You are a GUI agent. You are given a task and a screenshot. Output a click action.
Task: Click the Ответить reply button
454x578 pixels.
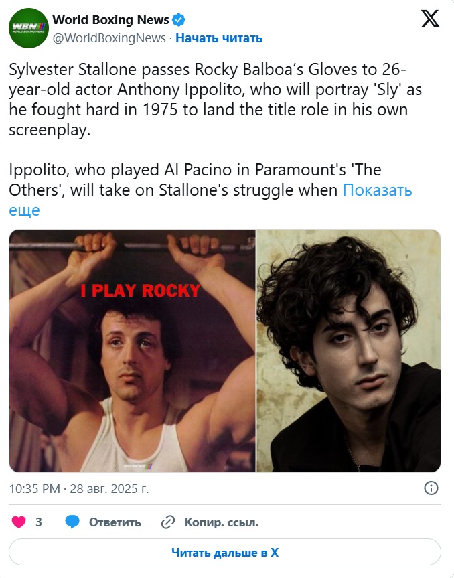[x=115, y=522]
